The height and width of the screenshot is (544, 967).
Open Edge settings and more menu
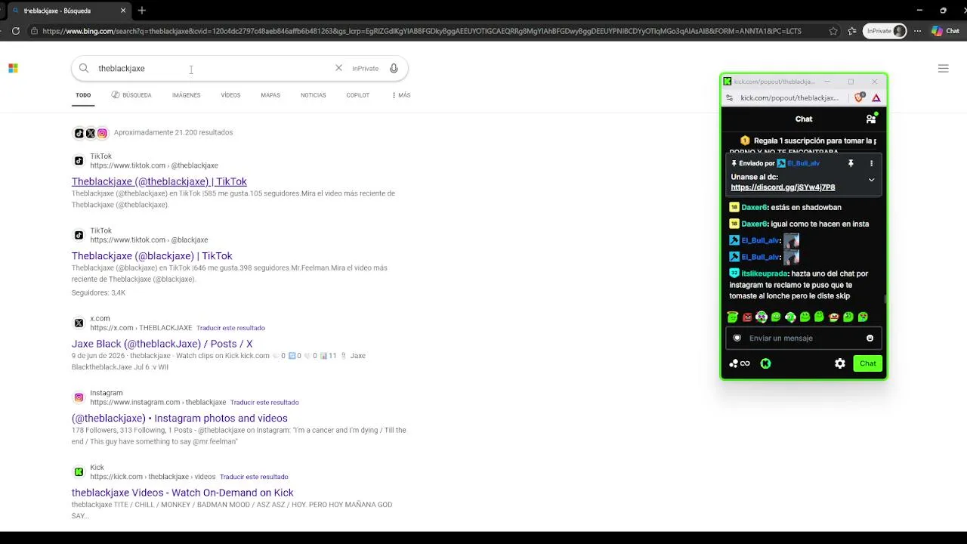coord(918,31)
